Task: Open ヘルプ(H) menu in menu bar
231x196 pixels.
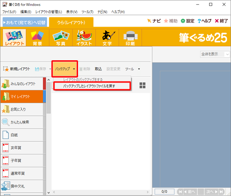Action: point(118,12)
